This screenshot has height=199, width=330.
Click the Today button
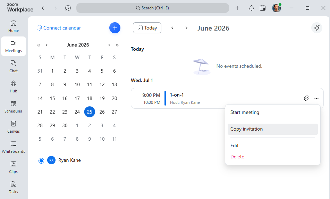(147, 28)
